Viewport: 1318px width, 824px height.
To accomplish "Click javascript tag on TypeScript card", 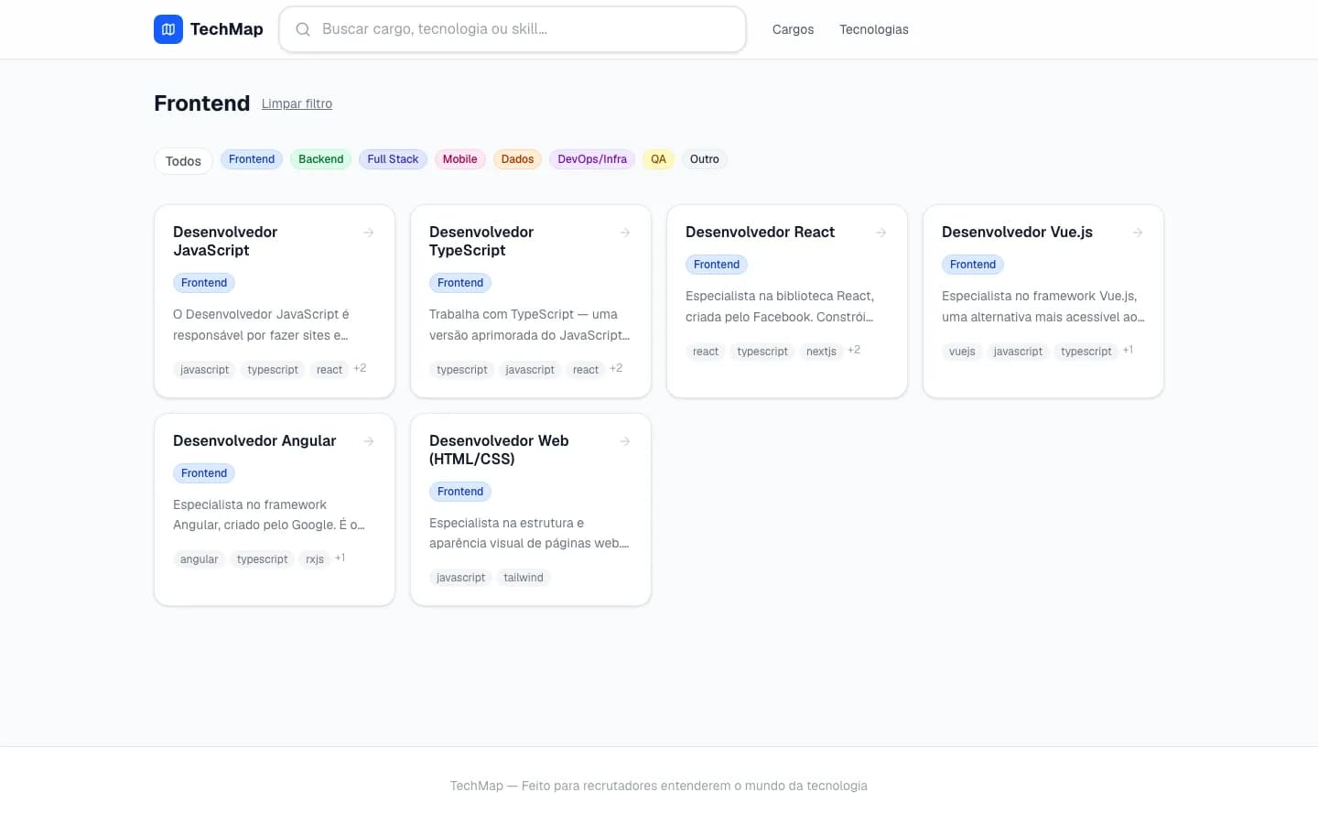I will click(530, 370).
